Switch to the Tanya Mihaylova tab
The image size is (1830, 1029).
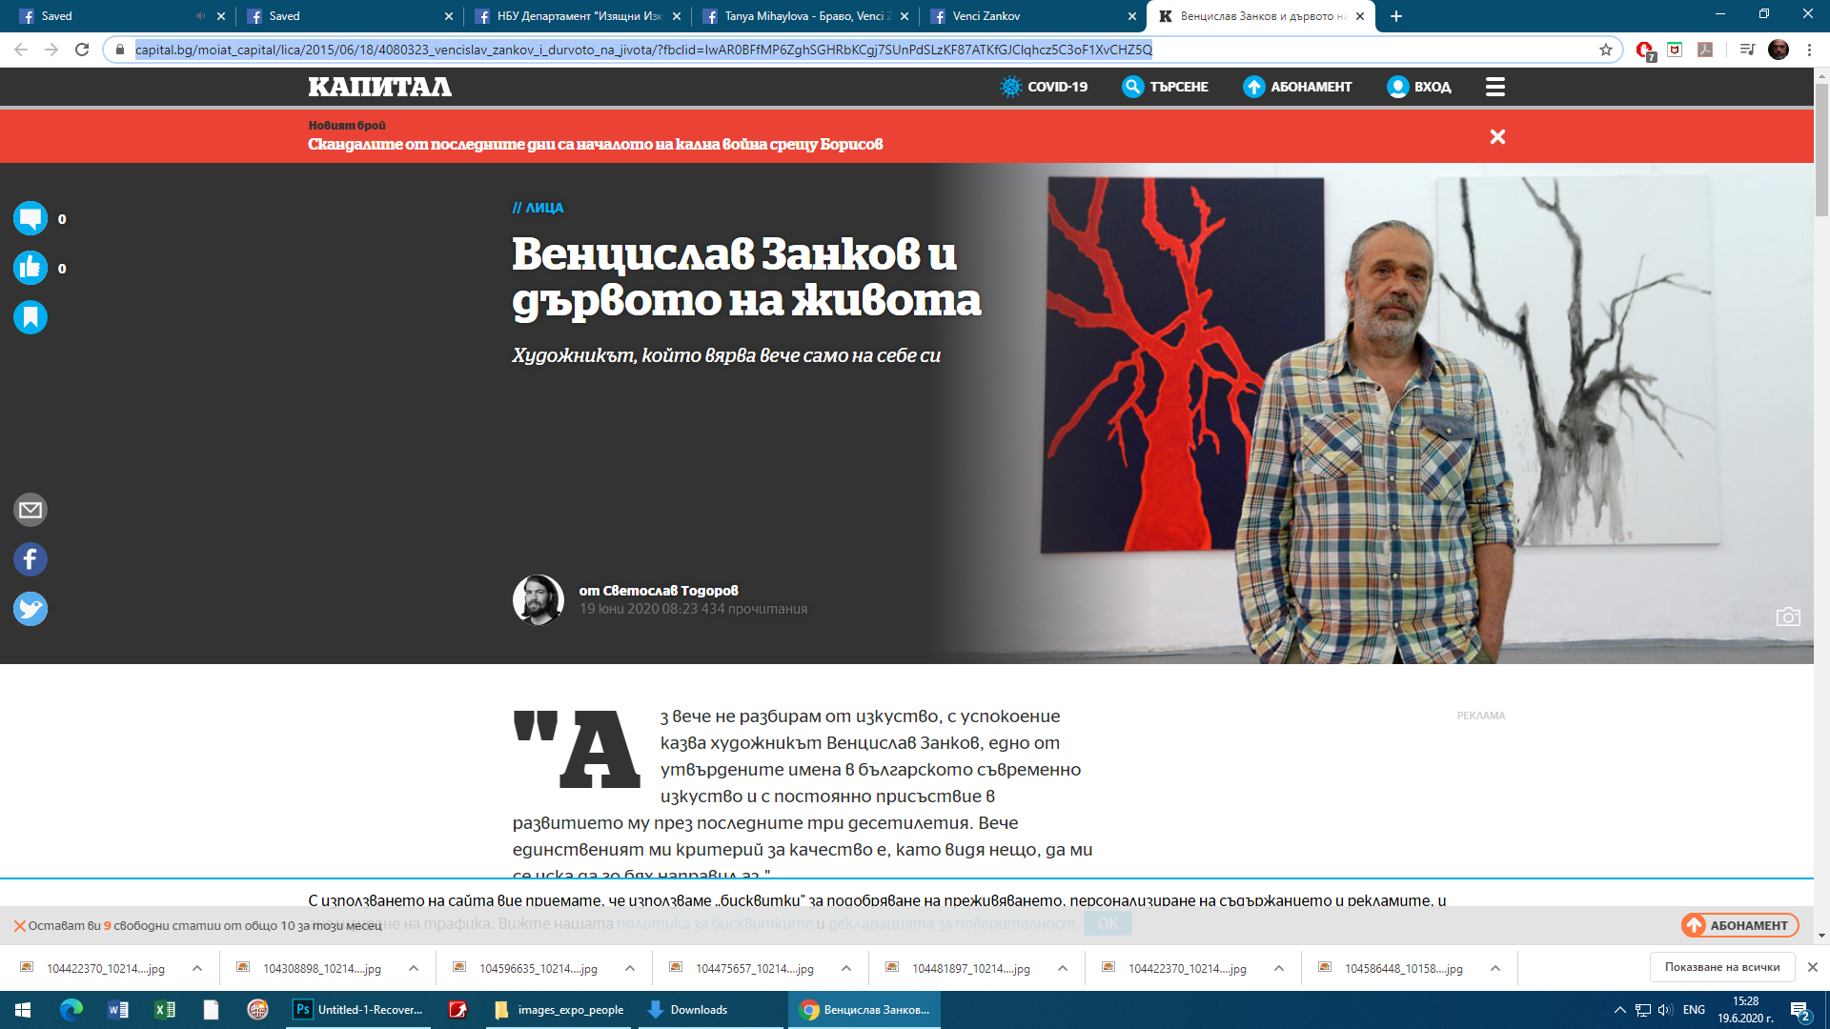806,16
